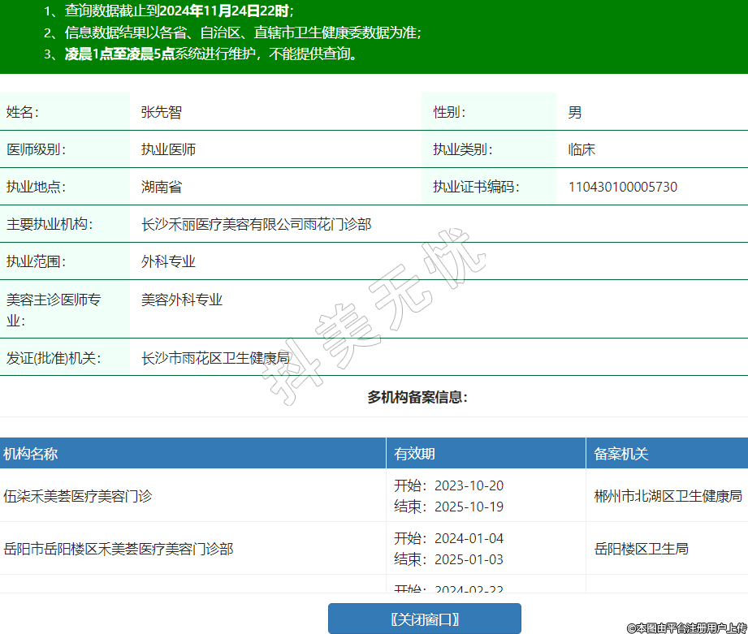
Task: Select the 岳阳市岳阳楼区禾美荟医疗美容门诊部 row
Action: 119,549
